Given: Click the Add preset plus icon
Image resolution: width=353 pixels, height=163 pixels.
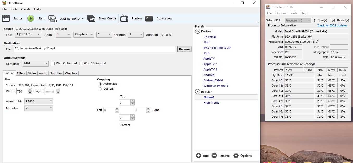Looking at the screenshot, I should point(199,155).
